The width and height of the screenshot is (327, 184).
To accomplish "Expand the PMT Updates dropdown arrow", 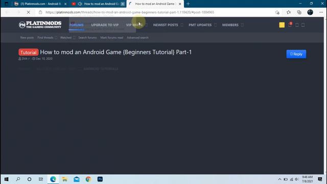I will (216, 25).
